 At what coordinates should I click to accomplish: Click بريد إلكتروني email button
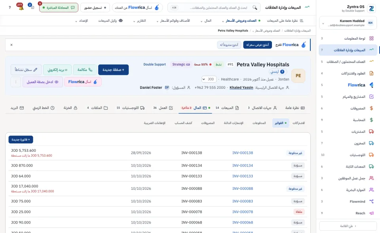click(57, 70)
